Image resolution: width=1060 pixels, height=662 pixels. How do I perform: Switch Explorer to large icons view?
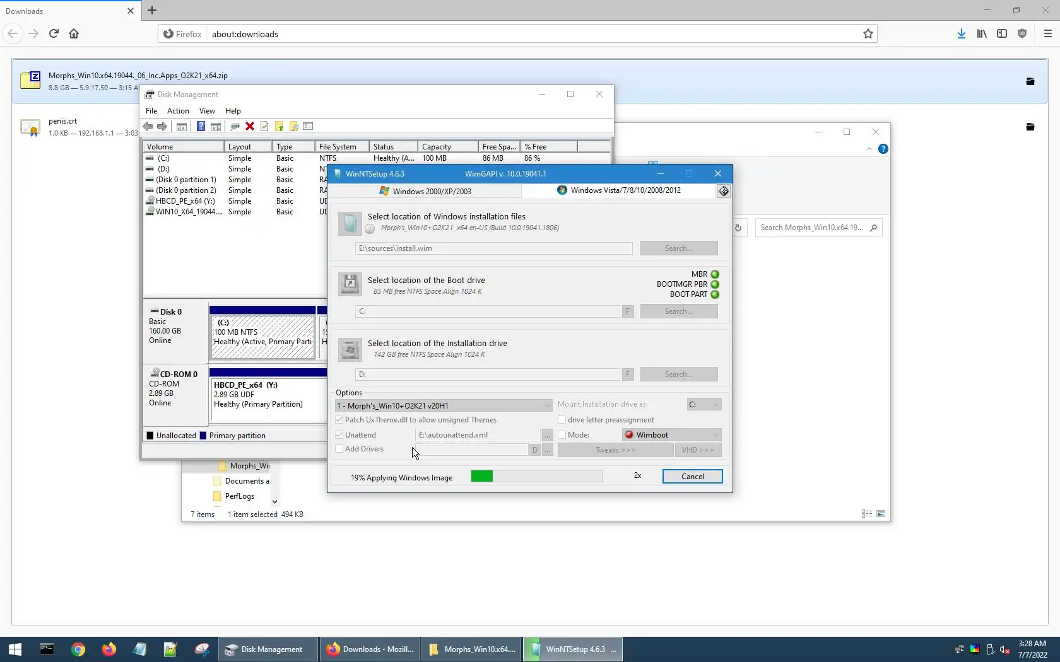point(881,514)
